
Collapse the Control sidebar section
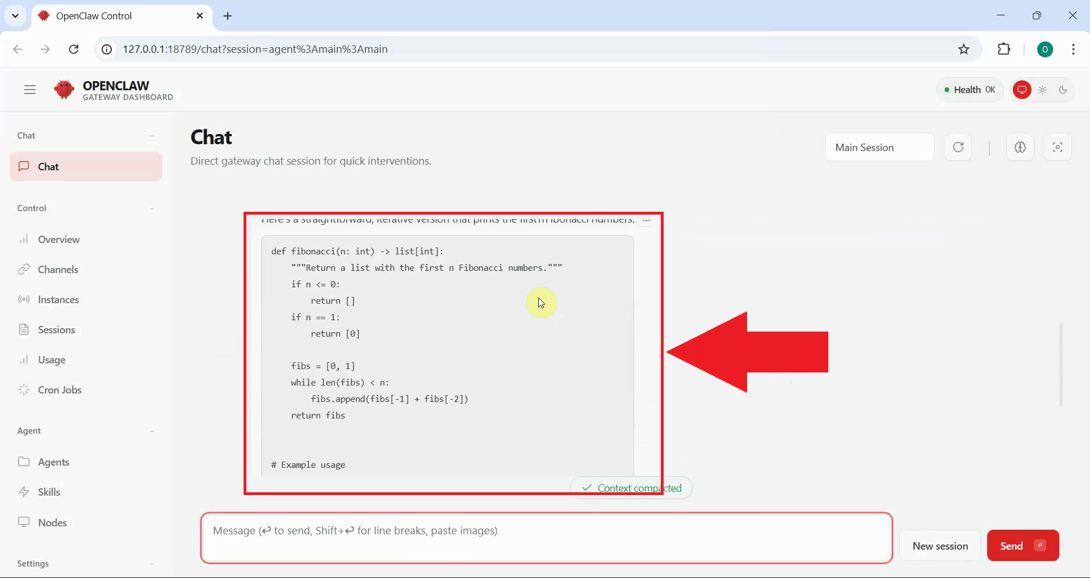coord(152,208)
